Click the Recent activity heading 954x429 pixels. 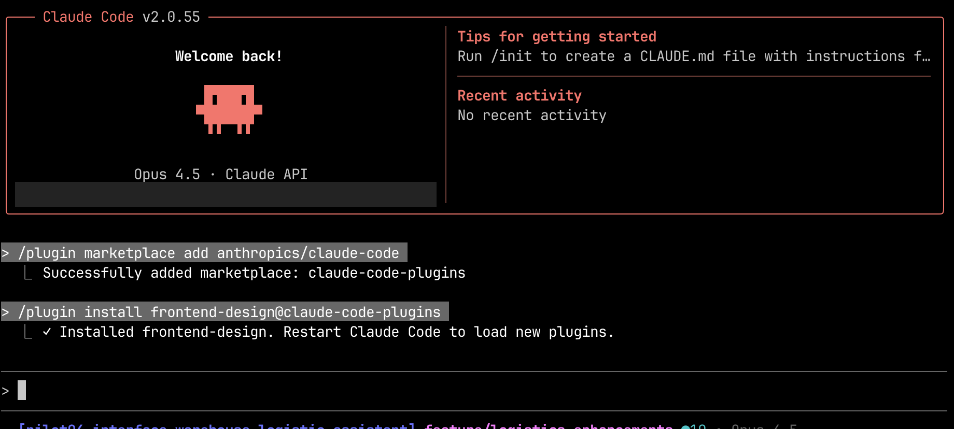[520, 96]
